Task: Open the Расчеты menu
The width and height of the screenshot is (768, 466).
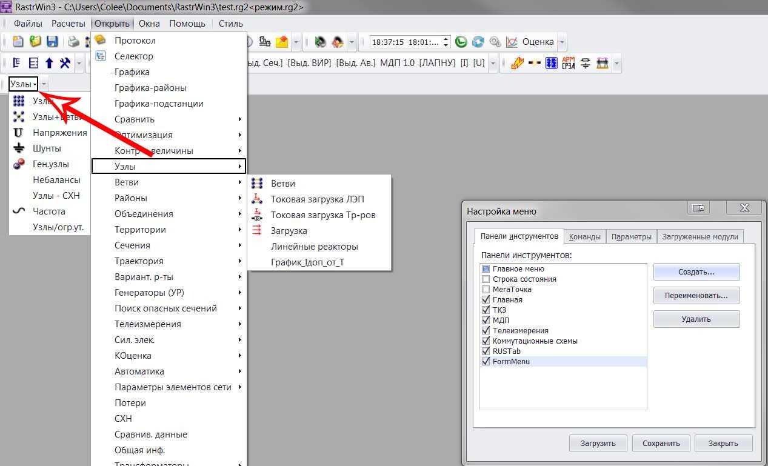Action: (x=68, y=24)
